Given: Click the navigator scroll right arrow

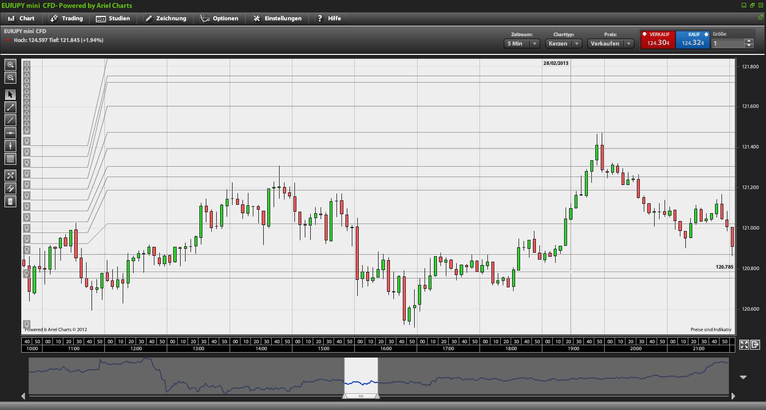Looking at the screenshot, I should (x=733, y=396).
